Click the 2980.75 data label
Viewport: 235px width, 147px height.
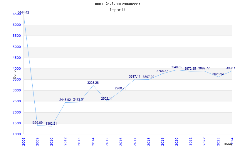coord(121,88)
